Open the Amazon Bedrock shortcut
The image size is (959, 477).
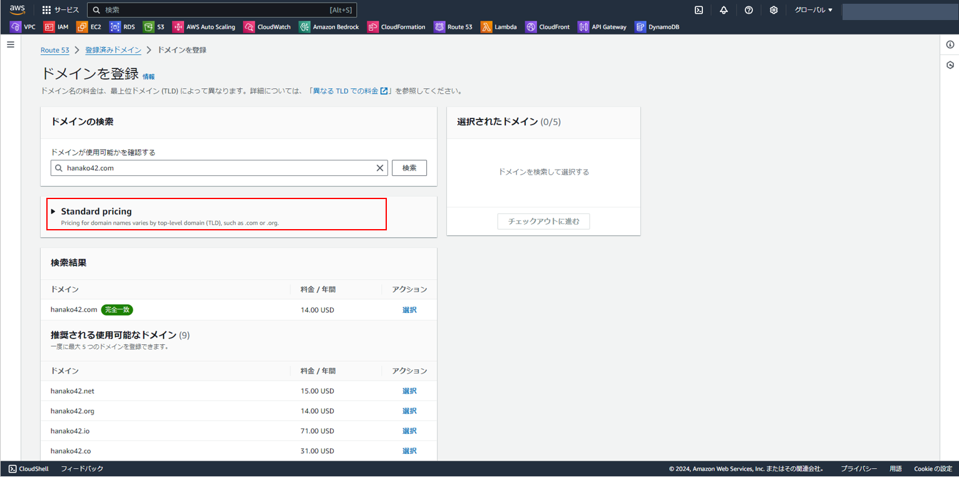point(329,27)
